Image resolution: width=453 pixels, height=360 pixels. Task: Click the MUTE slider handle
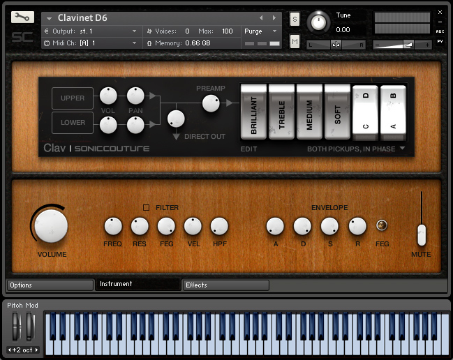(x=422, y=235)
